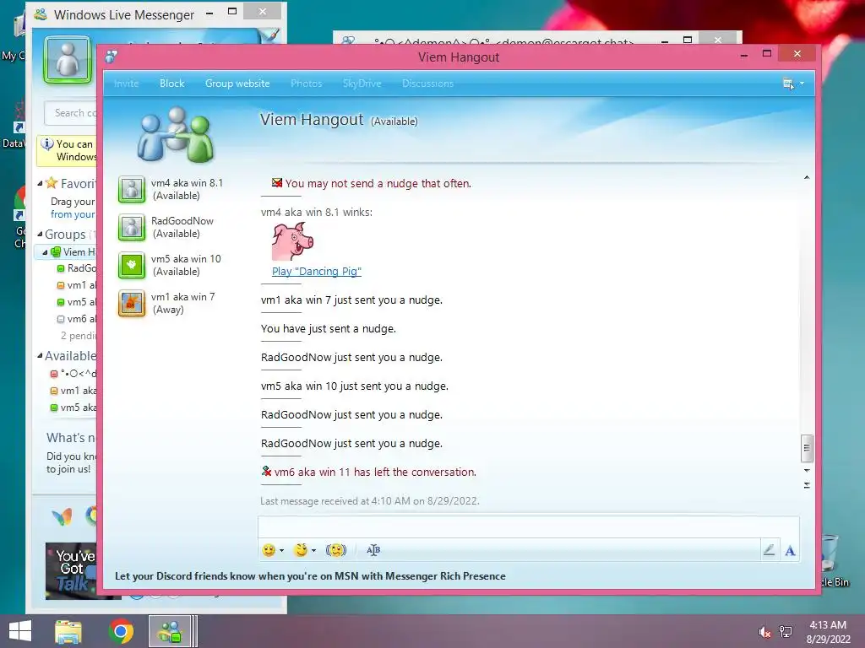Image resolution: width=865 pixels, height=648 pixels.
Task: Open Windows Start button
Action: (20, 631)
